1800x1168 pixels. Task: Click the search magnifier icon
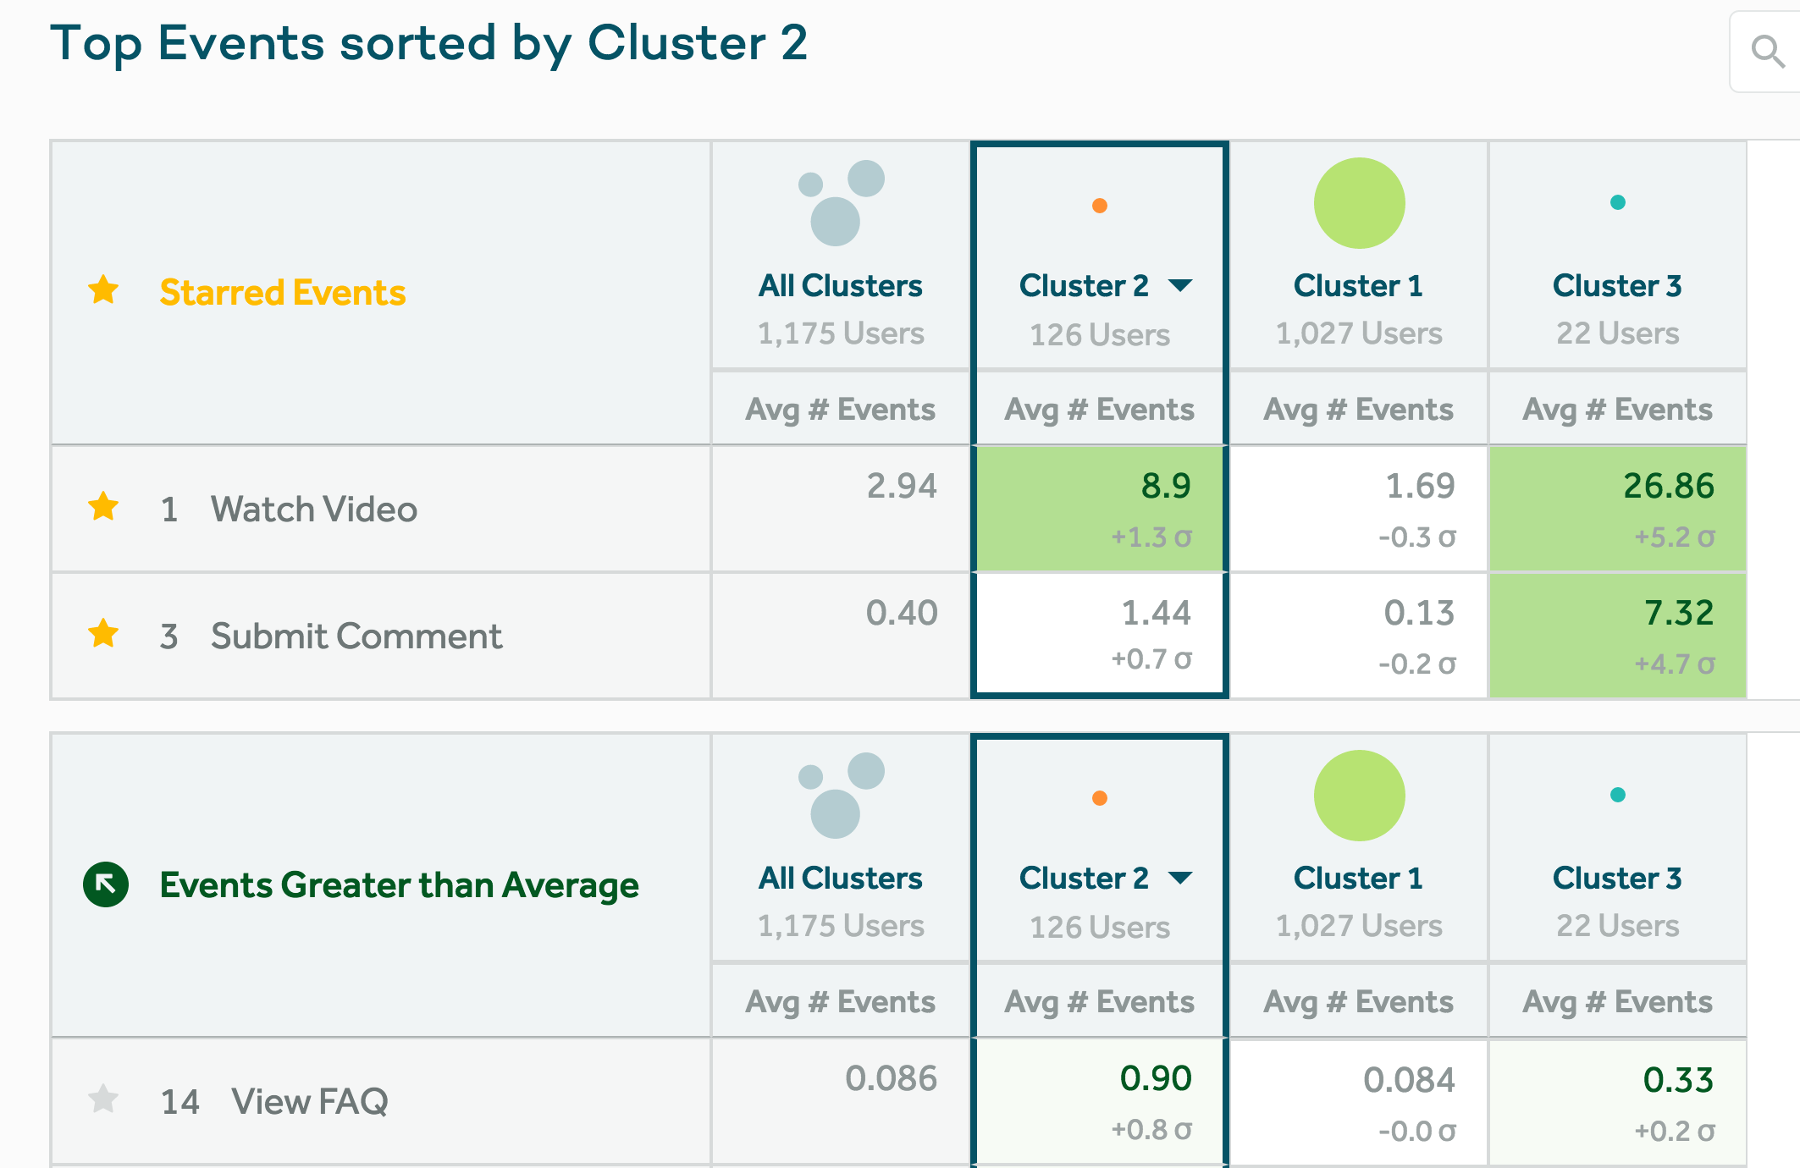point(1768,52)
